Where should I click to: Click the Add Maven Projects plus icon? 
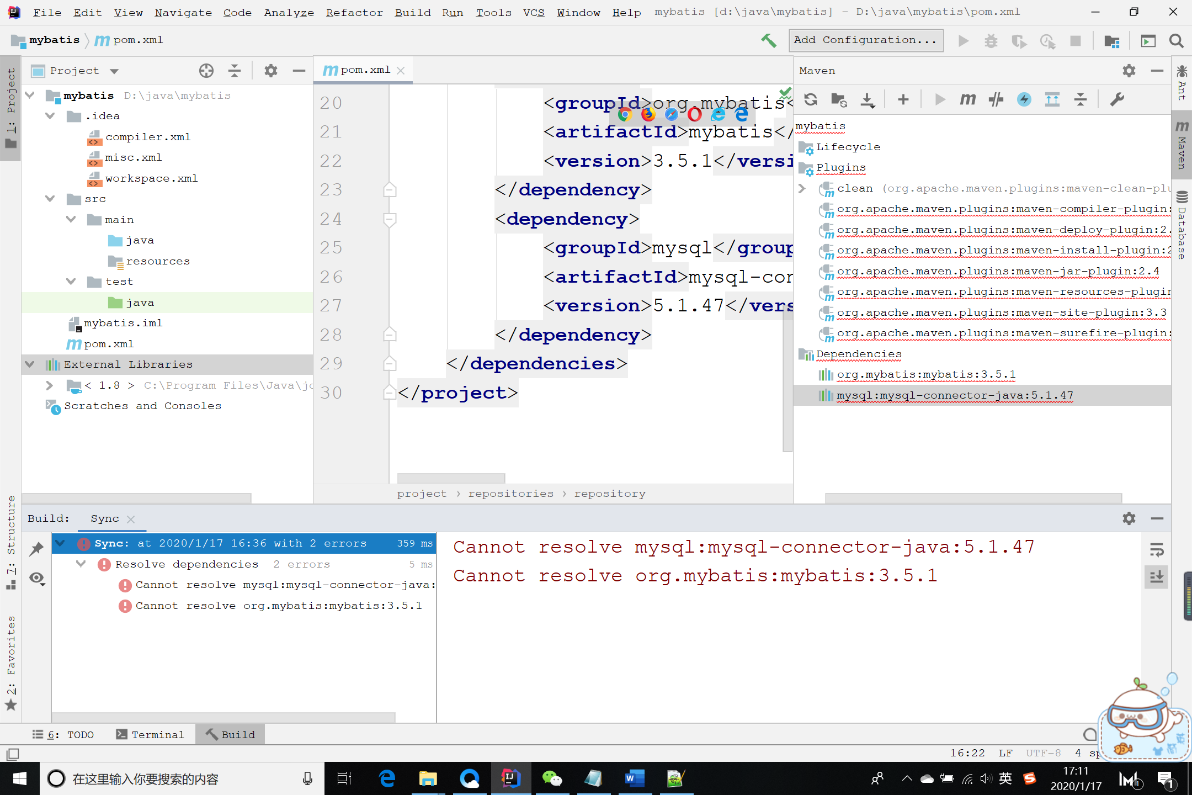coord(903,99)
